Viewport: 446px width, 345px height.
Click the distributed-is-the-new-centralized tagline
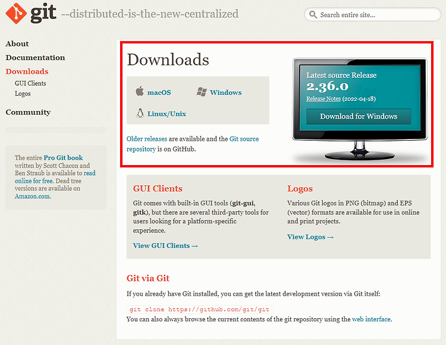click(150, 14)
